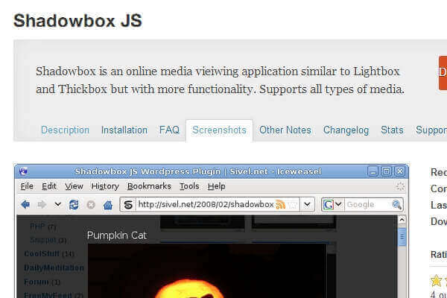Click the Reload page icon
The width and height of the screenshot is (447, 298).
74,204
